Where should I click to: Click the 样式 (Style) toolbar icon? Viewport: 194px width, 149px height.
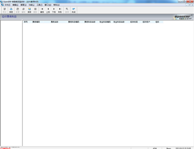tap(4, 10)
